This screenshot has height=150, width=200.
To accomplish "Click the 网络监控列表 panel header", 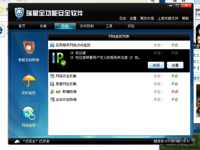I will (119, 36).
